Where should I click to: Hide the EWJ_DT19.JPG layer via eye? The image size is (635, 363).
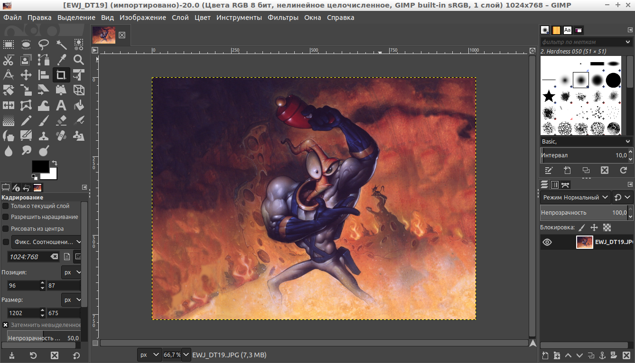pos(547,242)
